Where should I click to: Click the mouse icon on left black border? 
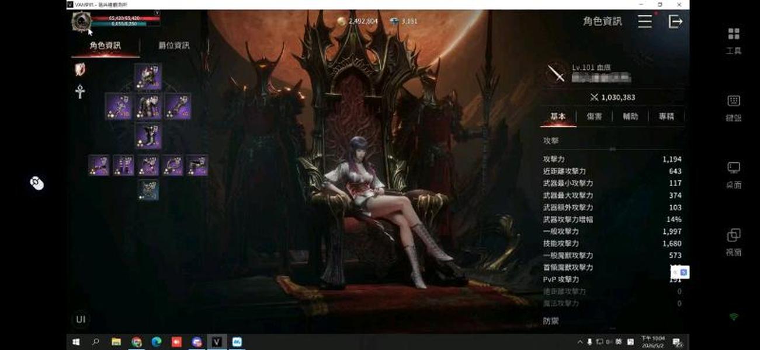tap(36, 183)
